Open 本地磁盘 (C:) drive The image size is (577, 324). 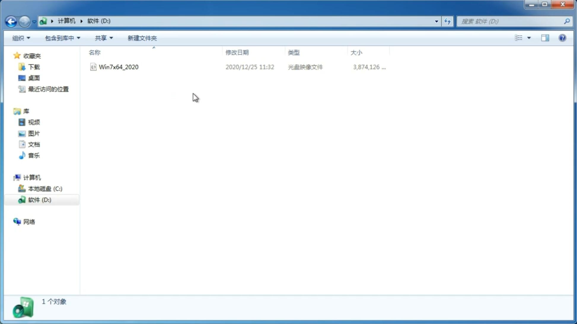pyautogui.click(x=44, y=189)
